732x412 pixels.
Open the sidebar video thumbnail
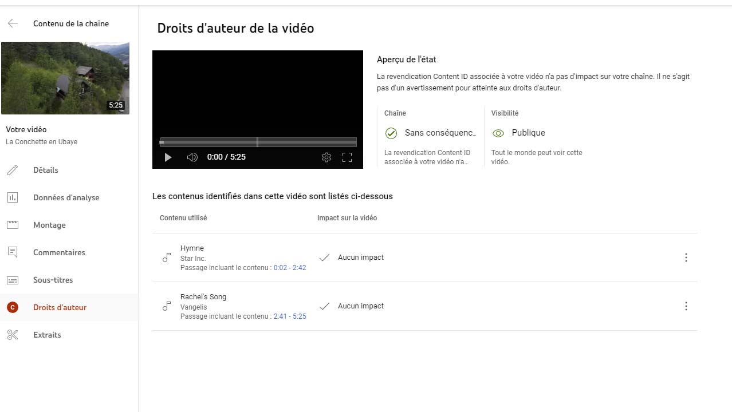[x=65, y=78]
